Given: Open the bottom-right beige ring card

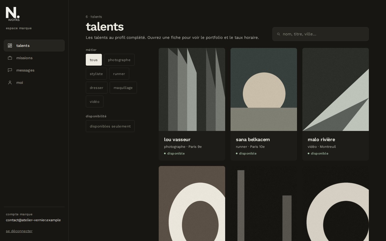Looking at the screenshot, I should (x=336, y=204).
